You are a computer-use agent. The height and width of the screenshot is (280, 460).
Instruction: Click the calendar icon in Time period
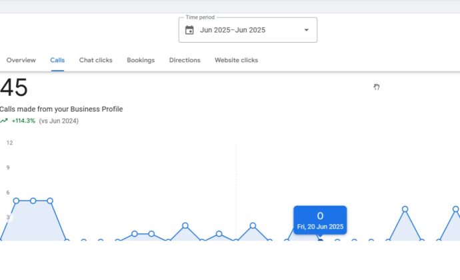(x=189, y=30)
